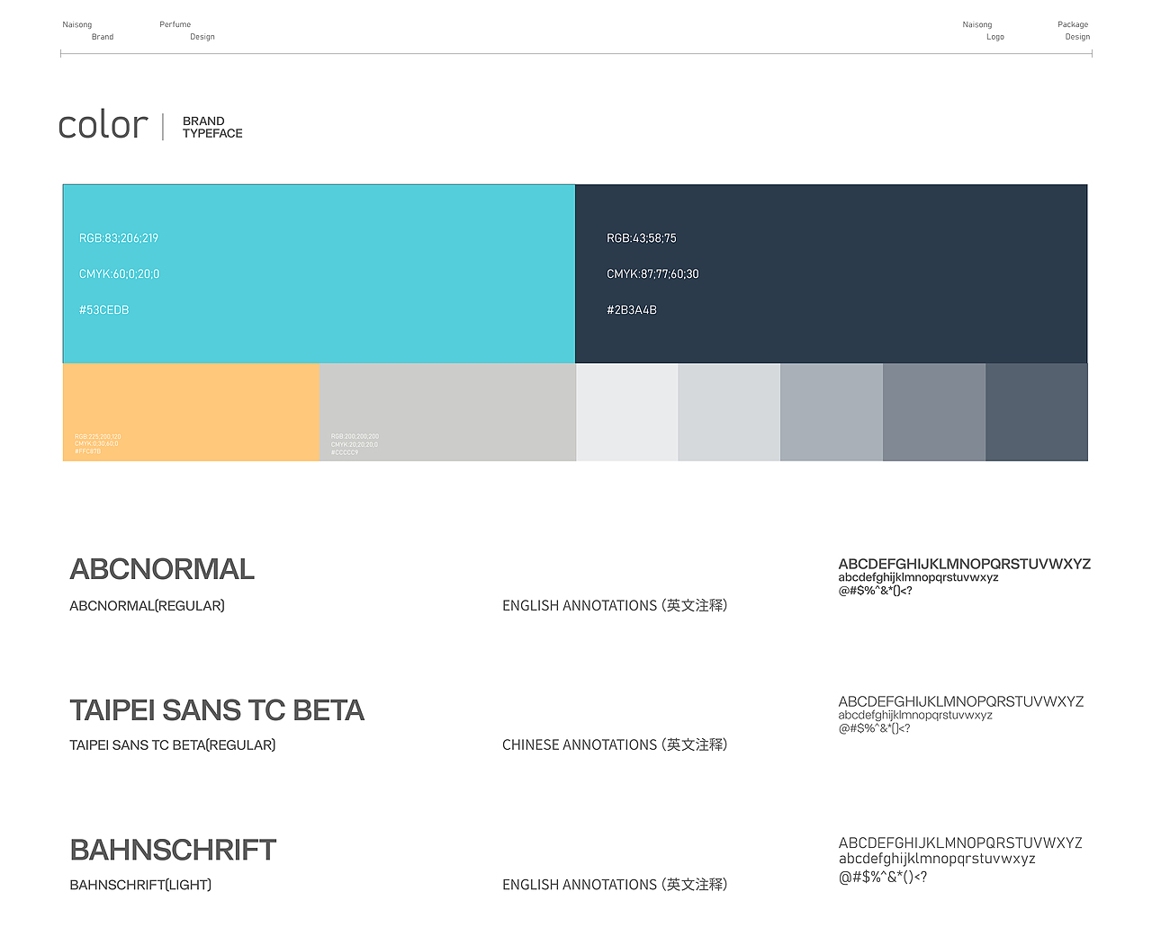
Task: Click the large 'BAHNSCHRIFT' title
Action: pyautogui.click(x=173, y=850)
